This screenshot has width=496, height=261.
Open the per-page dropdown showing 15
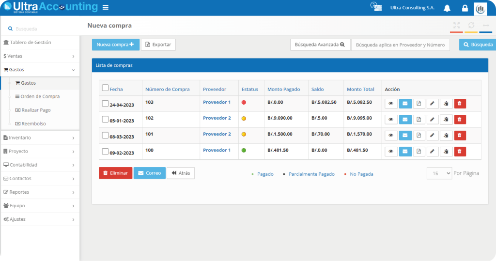(x=439, y=173)
